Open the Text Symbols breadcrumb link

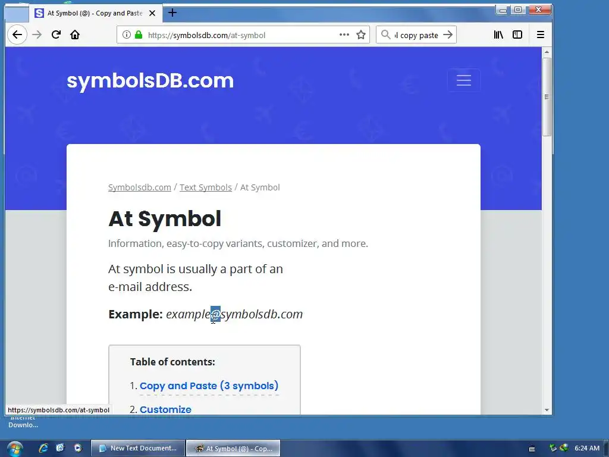(x=205, y=187)
